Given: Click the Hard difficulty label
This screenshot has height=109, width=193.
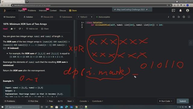Looking at the screenshot, I should pyautogui.click(x=5, y=29).
